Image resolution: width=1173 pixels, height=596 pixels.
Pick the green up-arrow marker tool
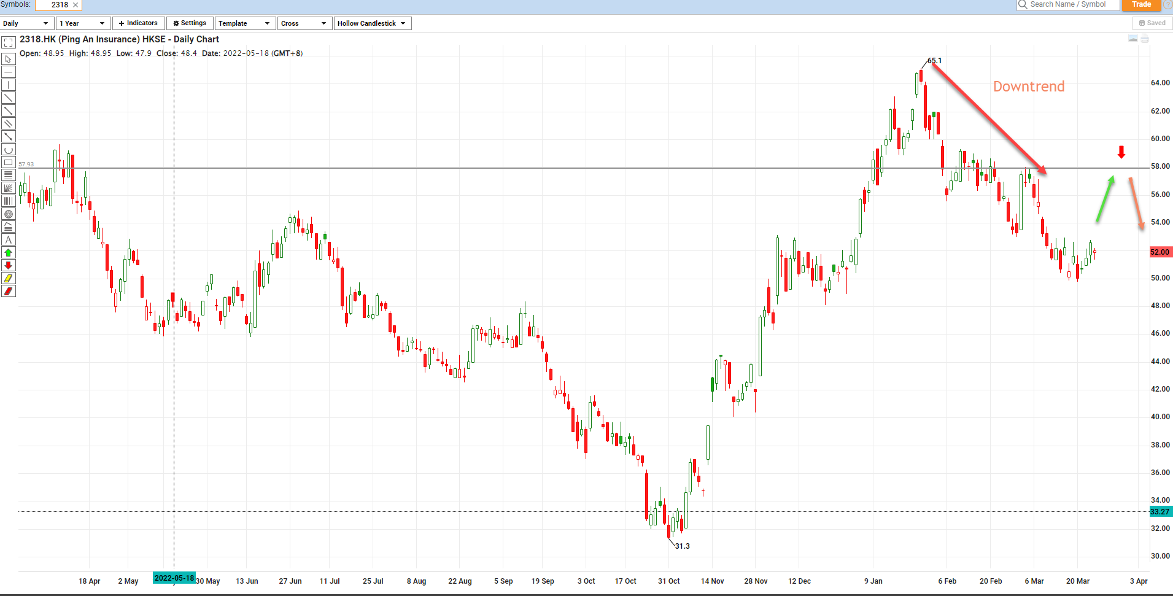[9, 252]
